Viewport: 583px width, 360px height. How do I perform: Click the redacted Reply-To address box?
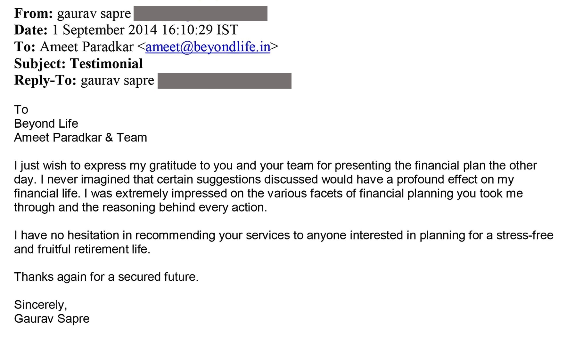[x=225, y=81]
